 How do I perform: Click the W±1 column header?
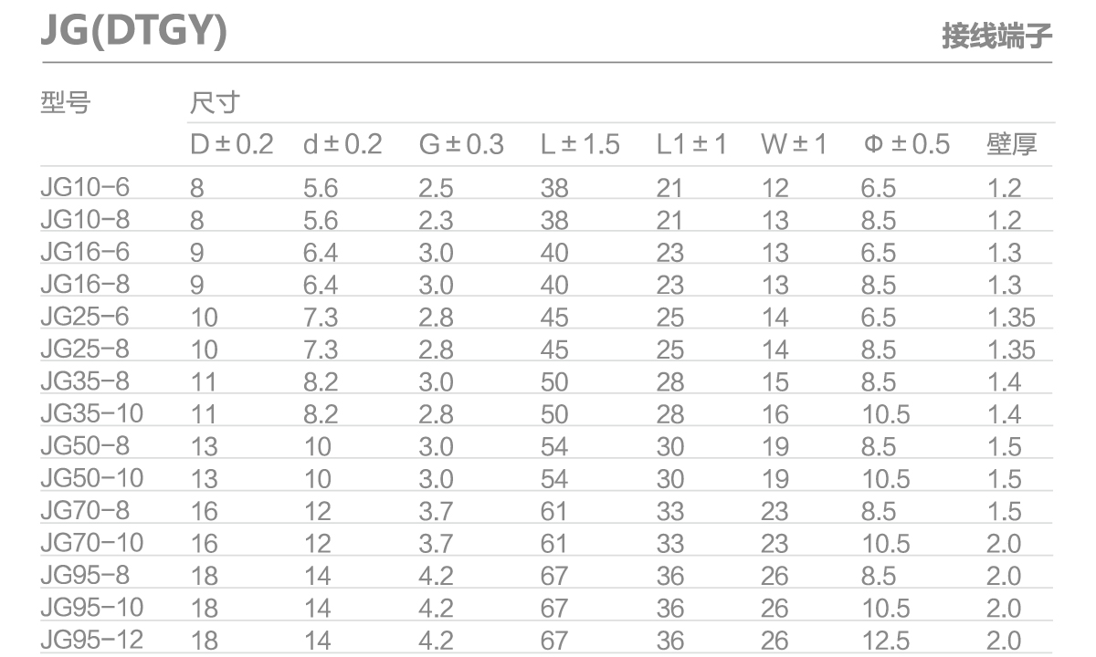(794, 144)
